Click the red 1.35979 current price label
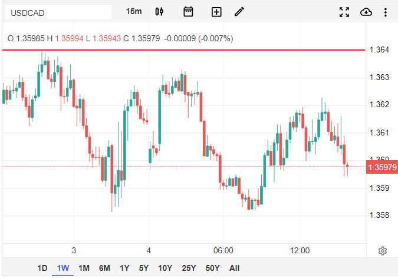 click(381, 167)
